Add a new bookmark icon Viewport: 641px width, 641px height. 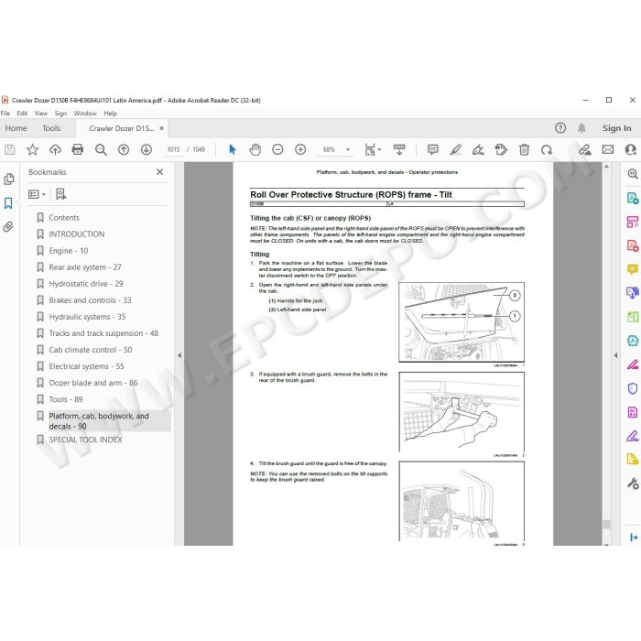(x=61, y=194)
